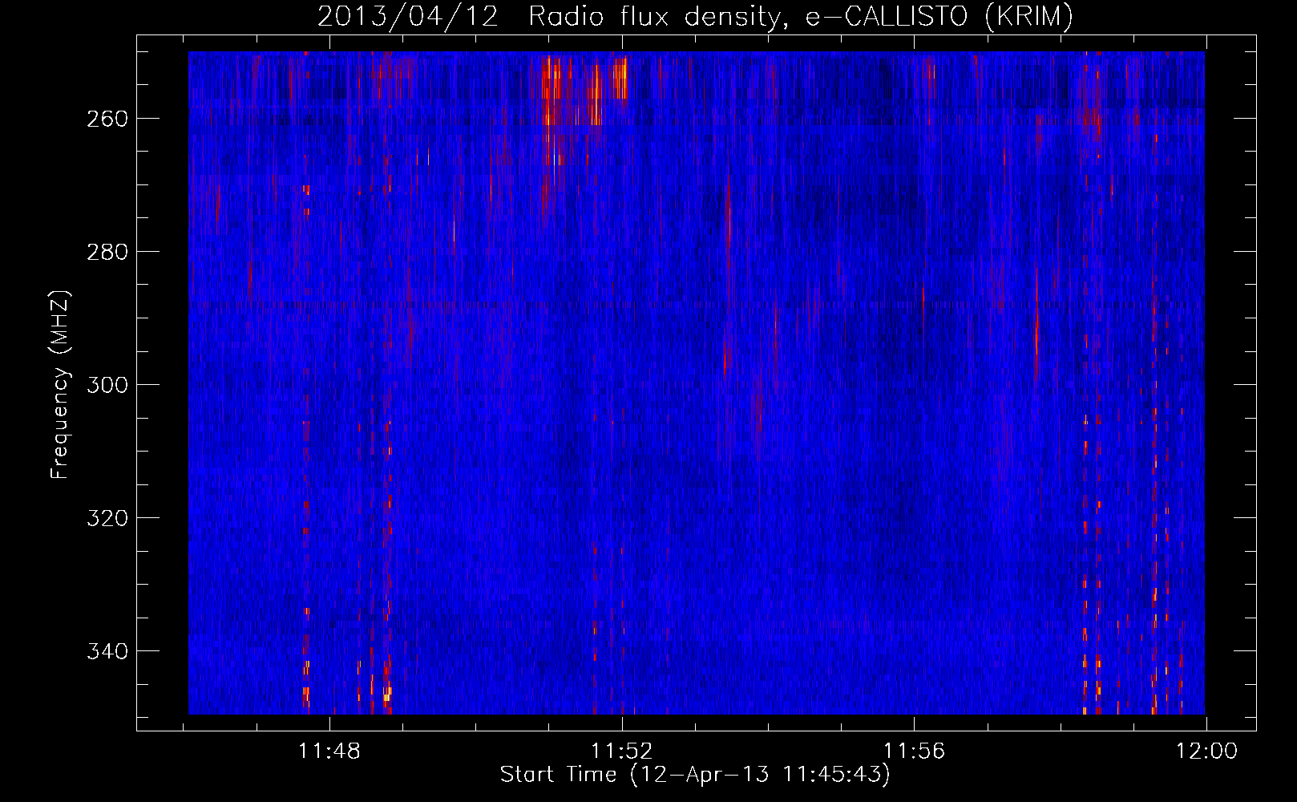Click the 11:48 time tick label

tap(329, 751)
